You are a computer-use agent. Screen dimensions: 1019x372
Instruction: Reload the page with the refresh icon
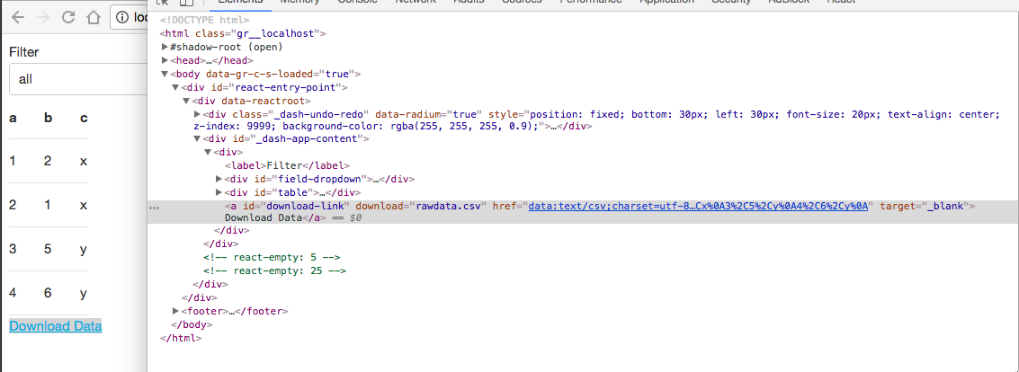[x=68, y=18]
